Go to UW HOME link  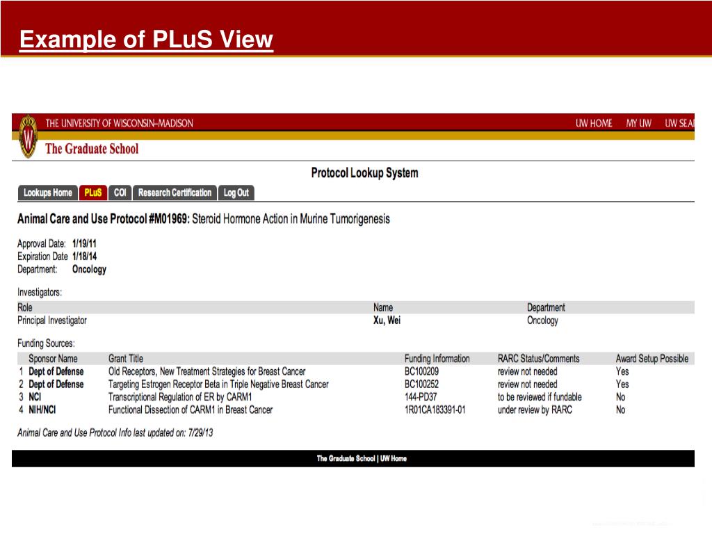pyautogui.click(x=594, y=123)
